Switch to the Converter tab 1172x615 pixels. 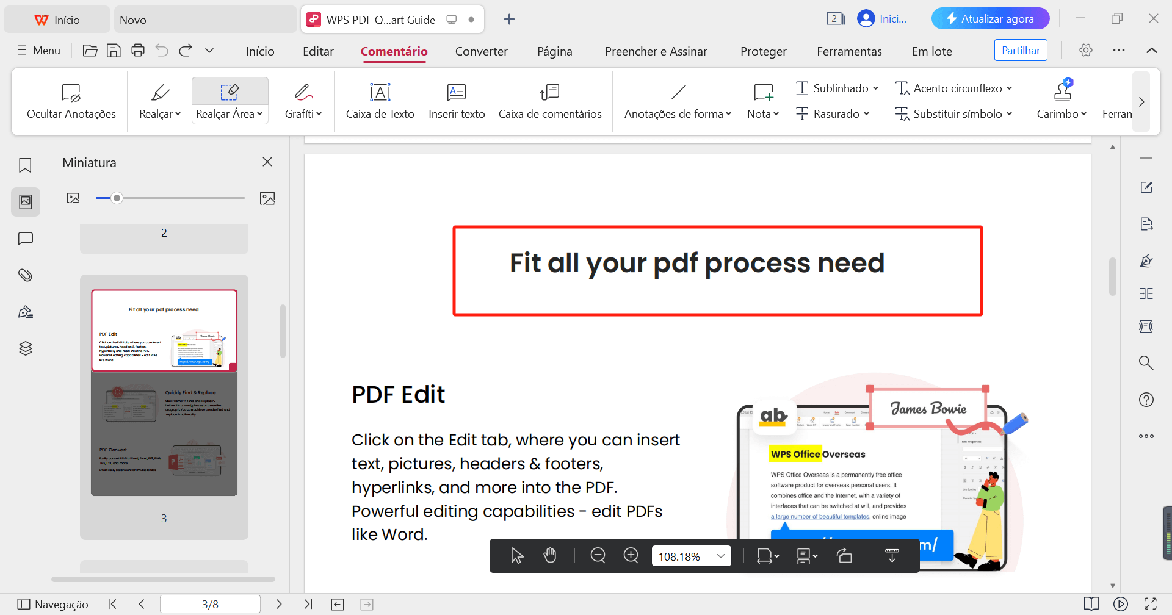click(x=481, y=51)
